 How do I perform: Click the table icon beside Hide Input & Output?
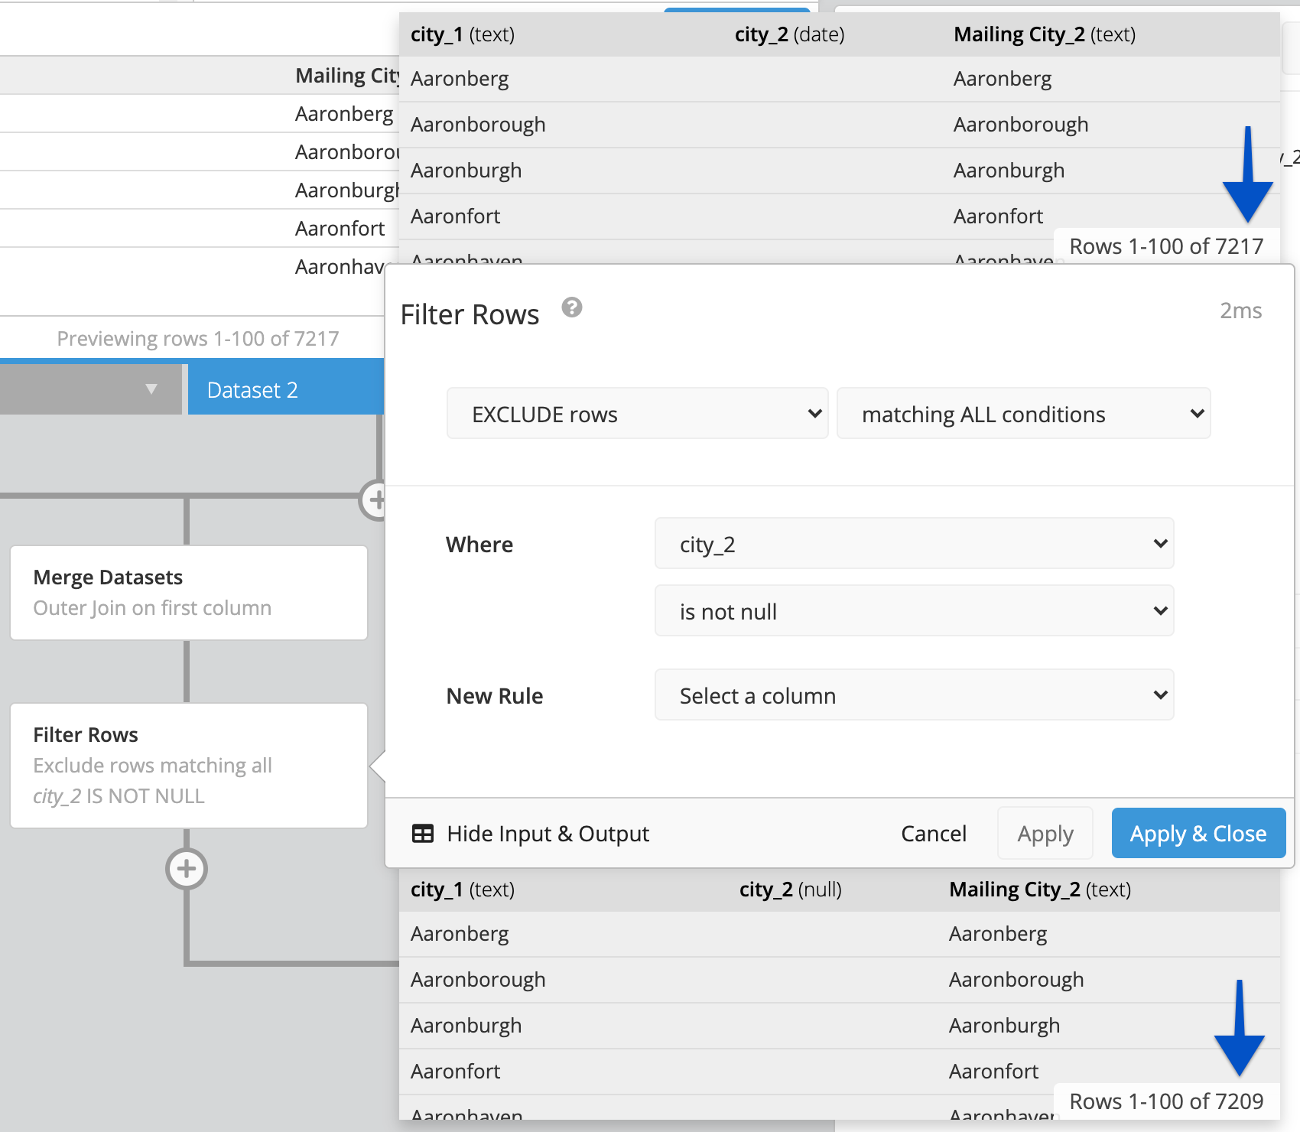[x=423, y=834]
